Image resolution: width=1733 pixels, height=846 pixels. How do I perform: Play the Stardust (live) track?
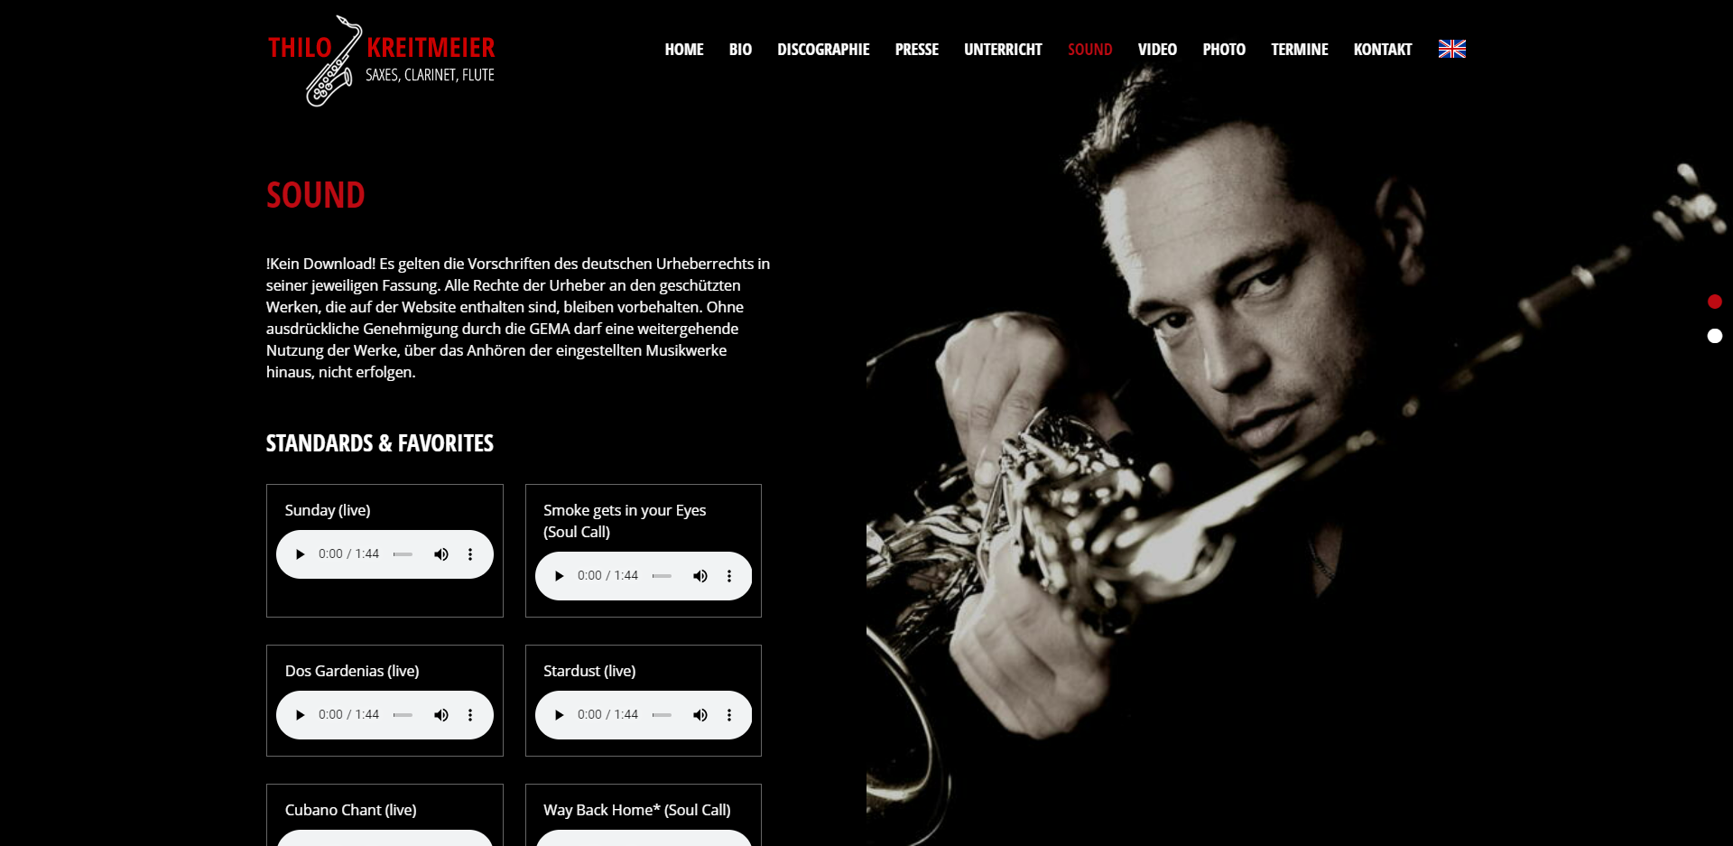560,715
